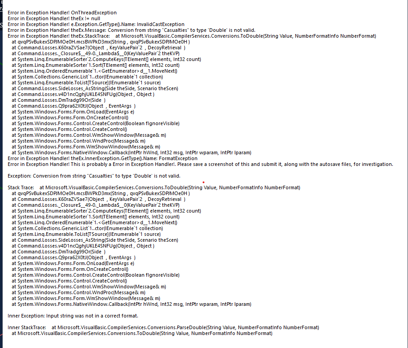Click the theEx.StackTrace header line
The image size is (408, 348).
192,36
